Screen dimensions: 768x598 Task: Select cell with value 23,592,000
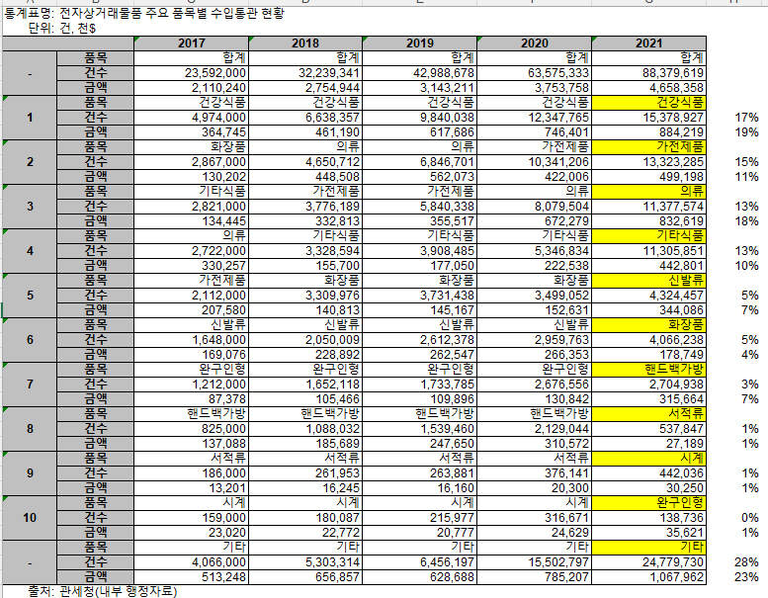[191, 73]
